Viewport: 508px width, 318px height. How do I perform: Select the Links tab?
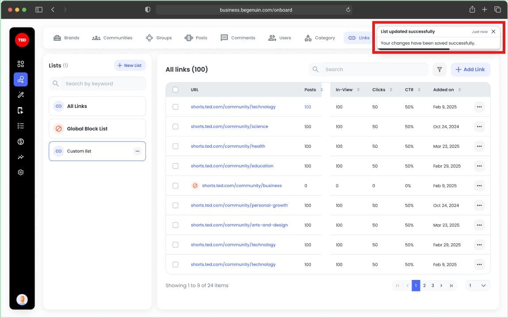(358, 38)
